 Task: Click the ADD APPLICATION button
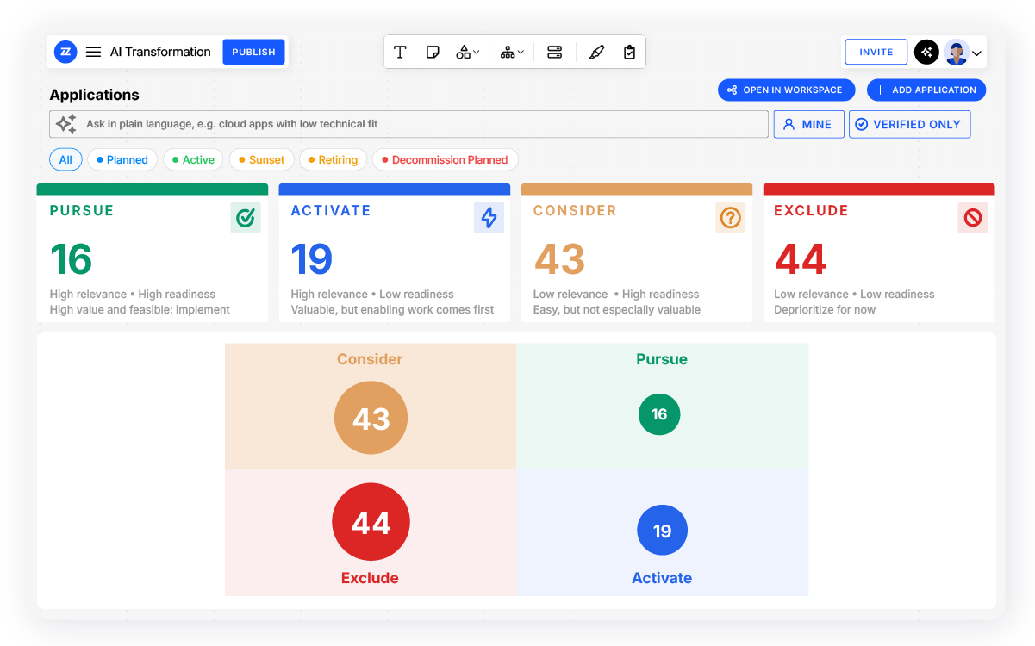coord(926,90)
